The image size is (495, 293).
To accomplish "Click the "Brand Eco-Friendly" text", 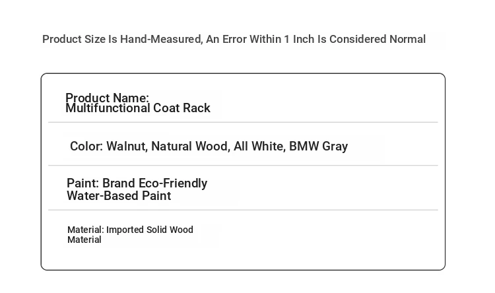I will pyautogui.click(x=154, y=183).
